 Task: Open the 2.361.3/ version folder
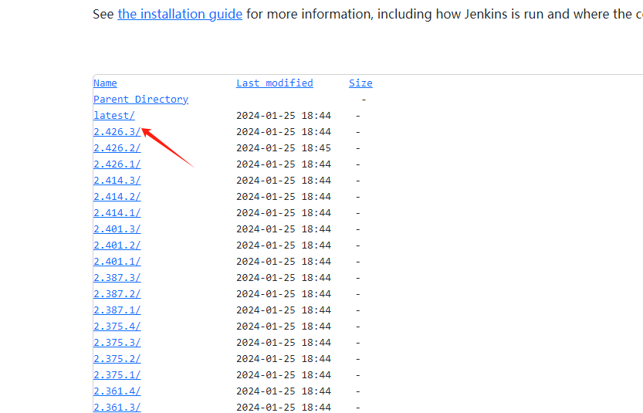pyautogui.click(x=117, y=408)
